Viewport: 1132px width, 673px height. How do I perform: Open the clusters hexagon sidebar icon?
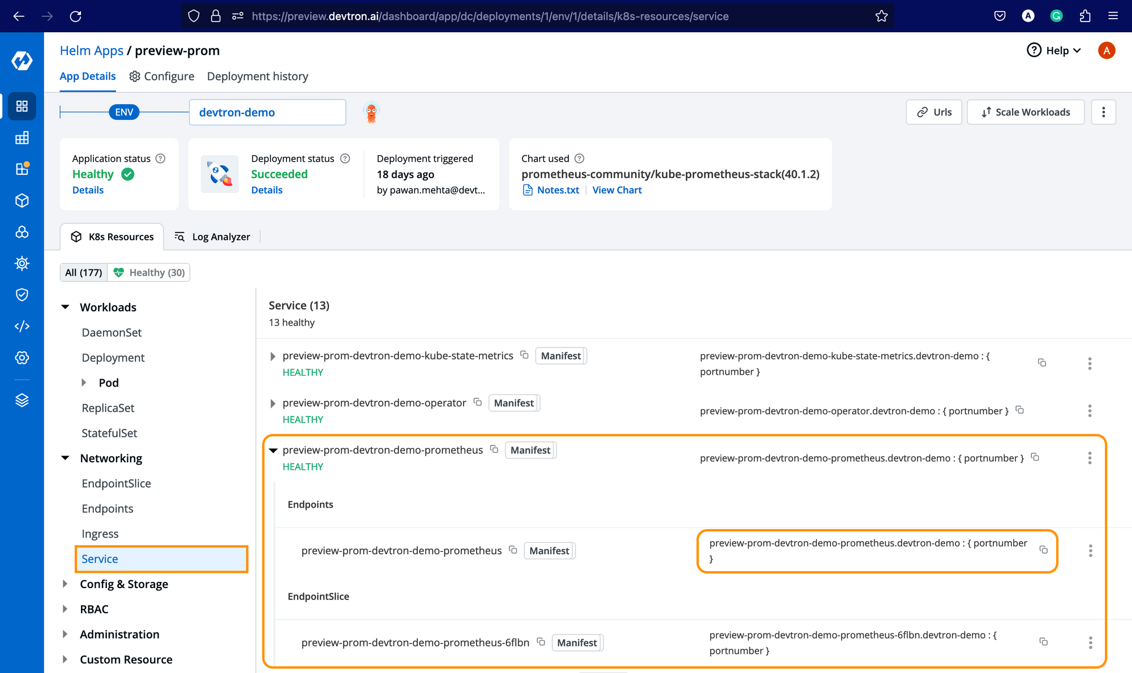click(x=22, y=232)
